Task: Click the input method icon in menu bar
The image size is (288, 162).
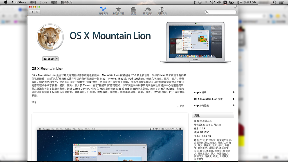Action: pyautogui.click(x=225, y=2)
